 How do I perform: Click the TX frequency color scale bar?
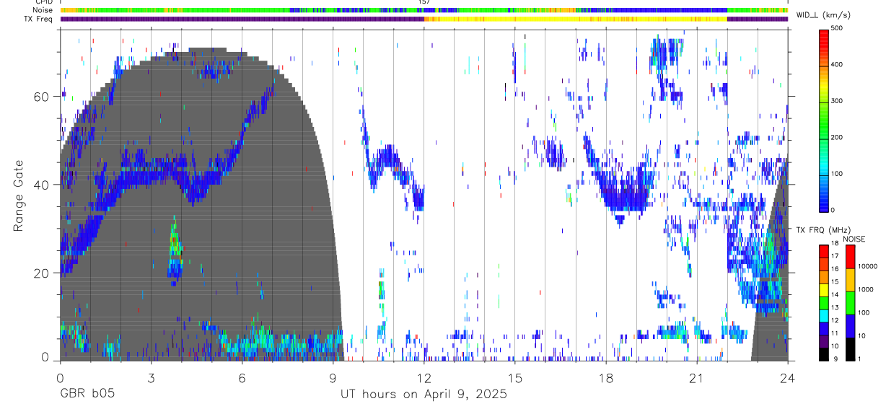(x=825, y=303)
